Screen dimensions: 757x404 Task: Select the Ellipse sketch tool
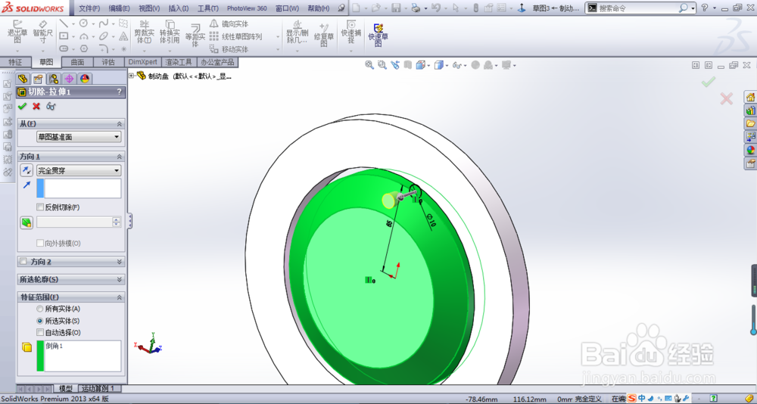point(103,36)
